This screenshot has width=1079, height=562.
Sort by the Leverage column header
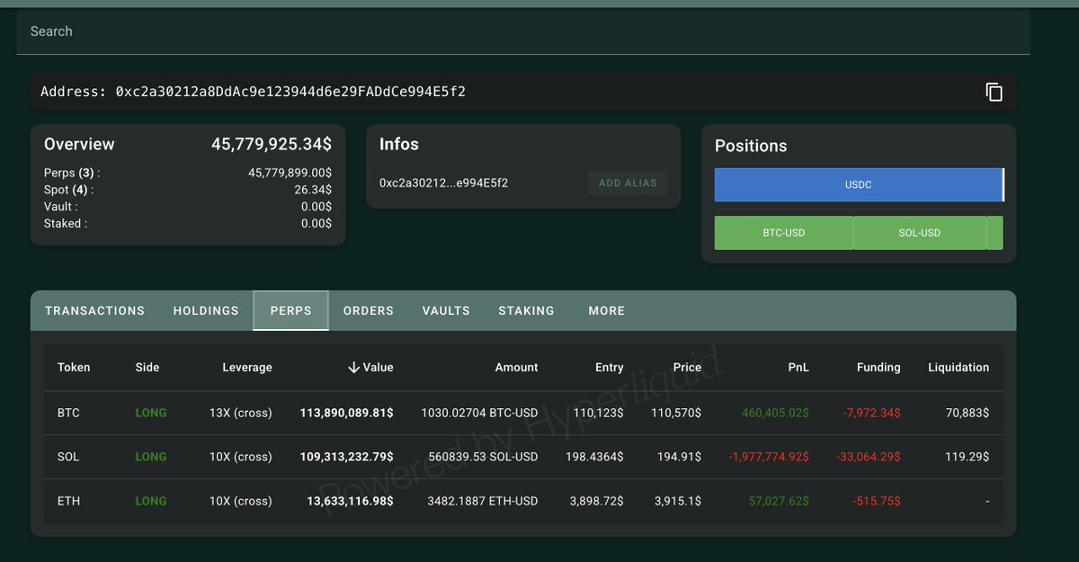247,367
